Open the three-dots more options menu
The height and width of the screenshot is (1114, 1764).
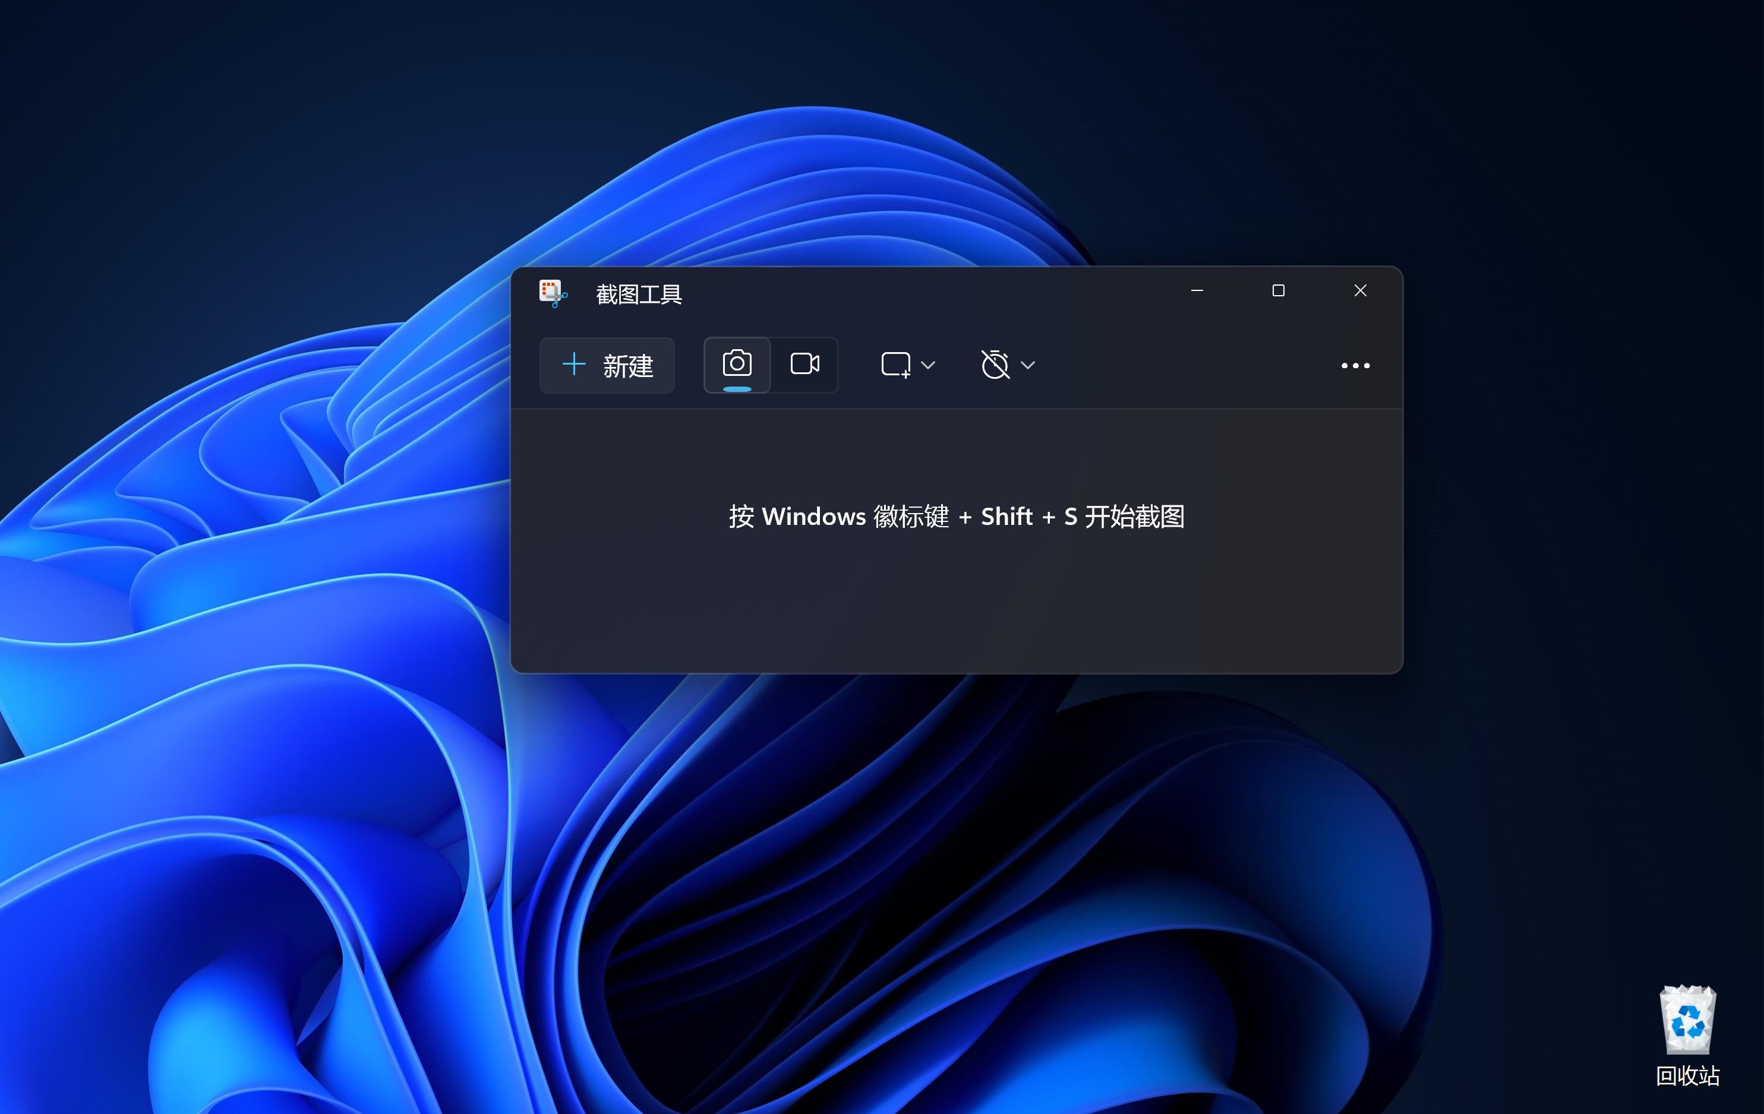(1355, 365)
